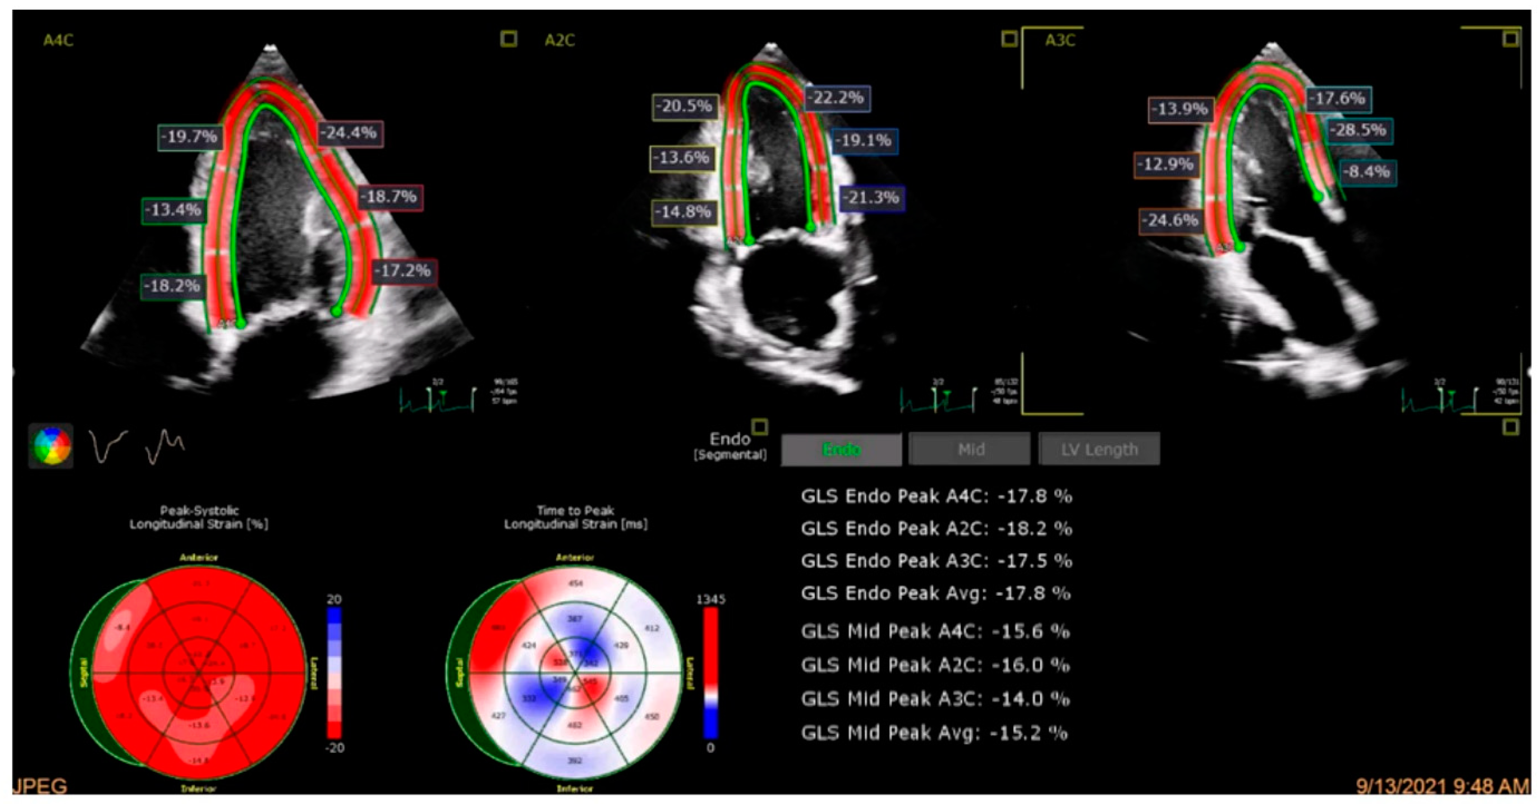Click the multi-peak strain rate waveform icon
This screenshot has width=1540, height=804.
click(165, 446)
